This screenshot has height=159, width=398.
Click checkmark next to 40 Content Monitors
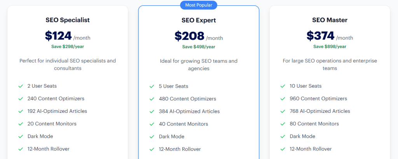[x=152, y=124]
